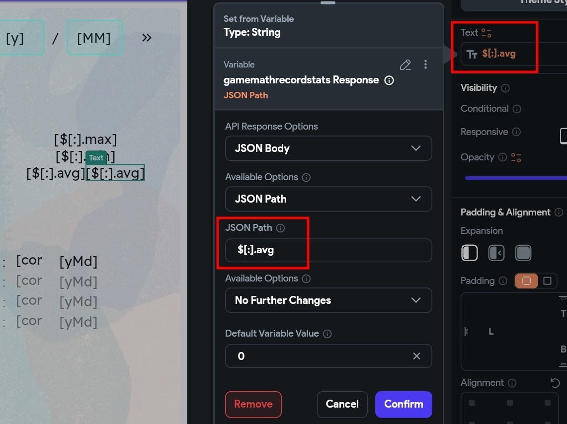Open the three-dot variable options menu
The image size is (567, 424).
425,65
